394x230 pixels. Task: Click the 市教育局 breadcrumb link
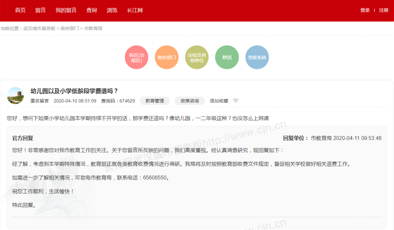coord(93,28)
